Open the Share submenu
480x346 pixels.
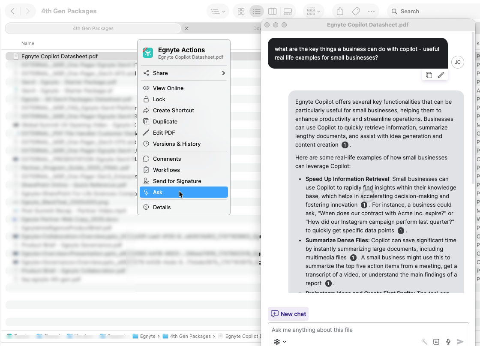[184, 73]
